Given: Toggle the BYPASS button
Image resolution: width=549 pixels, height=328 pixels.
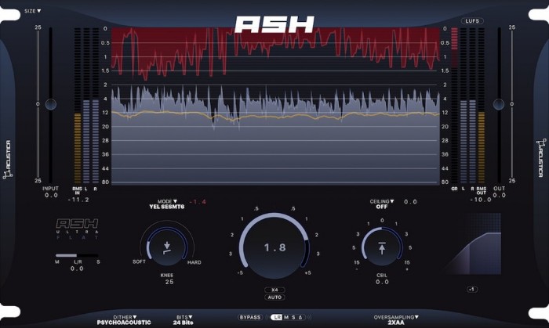Looking at the screenshot, I should click(250, 317).
